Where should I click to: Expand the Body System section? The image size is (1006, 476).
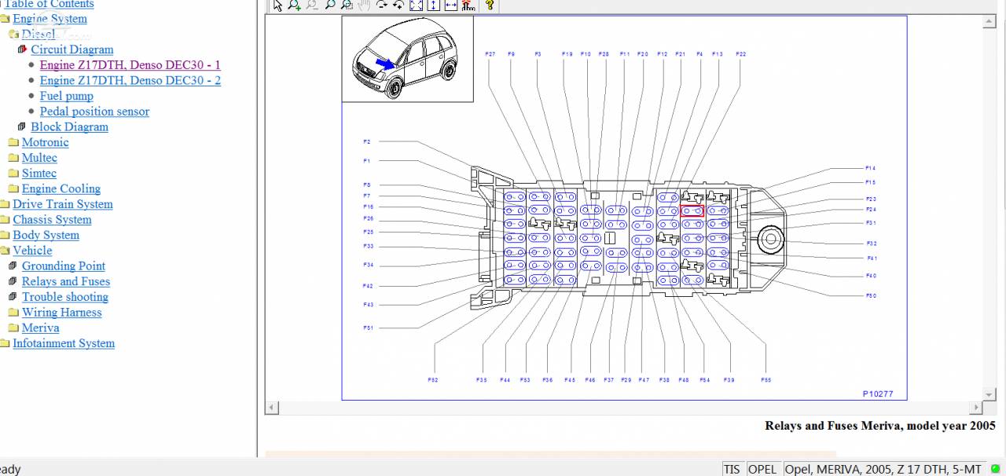pos(46,235)
